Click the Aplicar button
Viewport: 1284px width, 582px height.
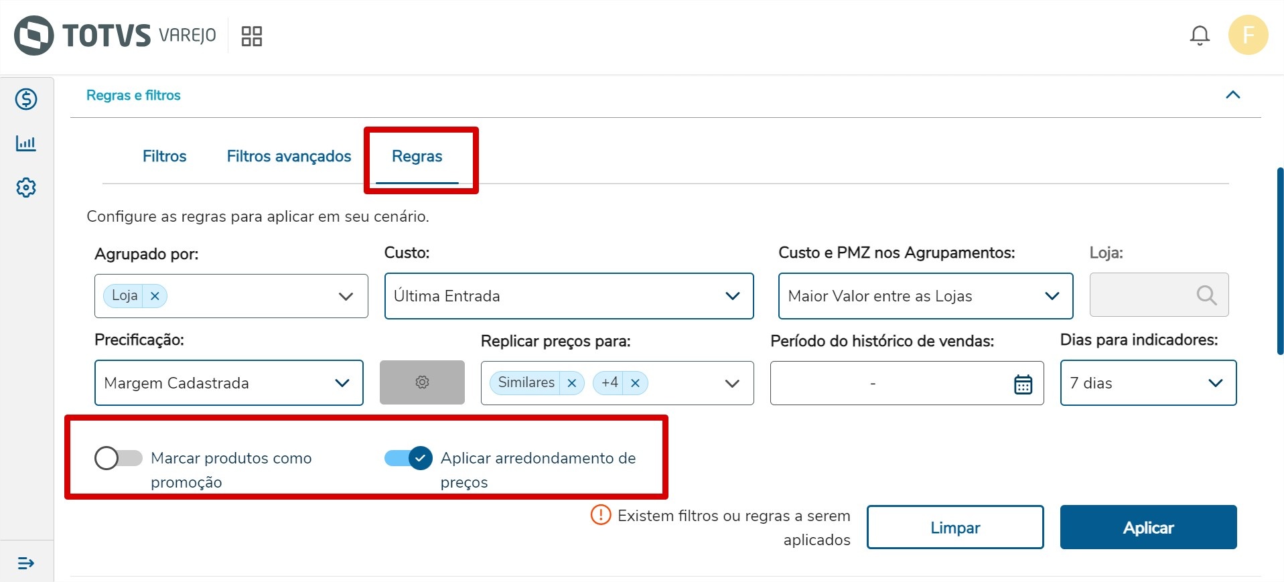coord(1147,528)
